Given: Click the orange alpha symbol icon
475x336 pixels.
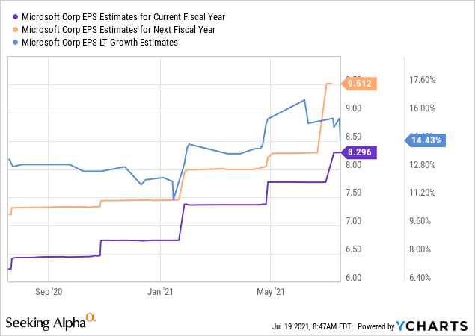Looking at the screenshot, I should click(91, 317).
